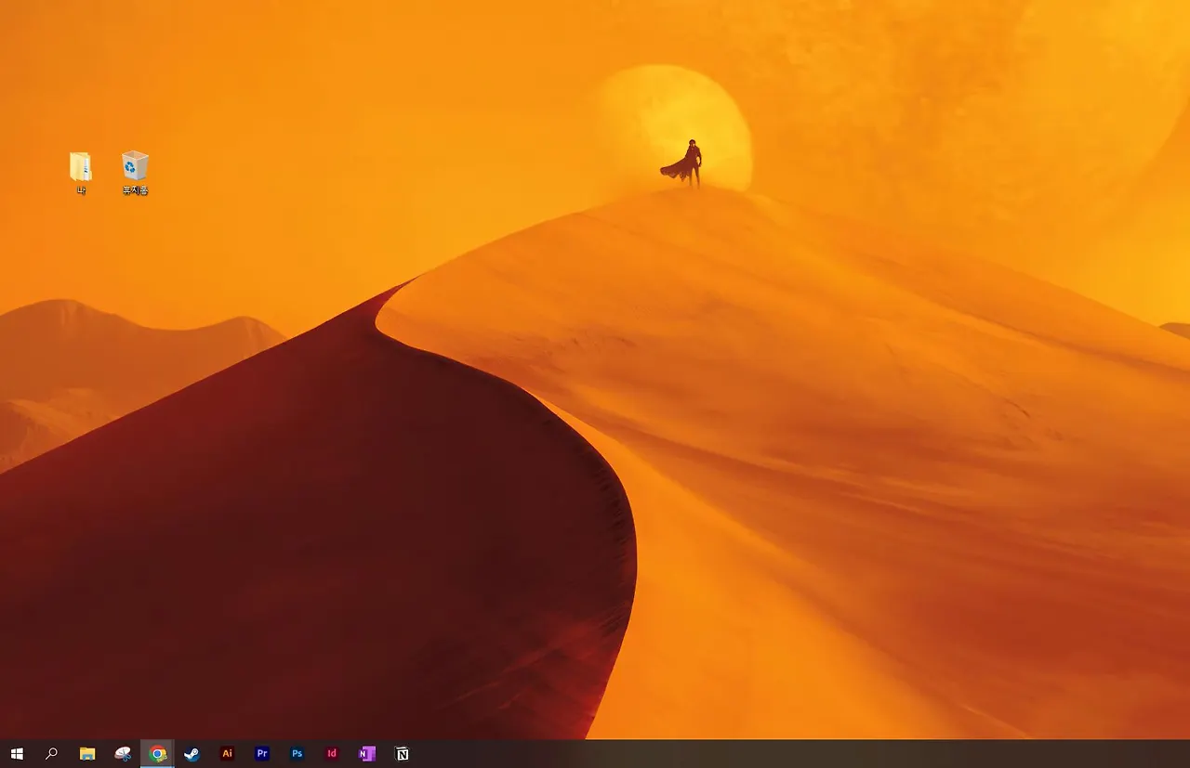Launch File Explorer from the taskbar
Screen dimensions: 1190x768
87,754
